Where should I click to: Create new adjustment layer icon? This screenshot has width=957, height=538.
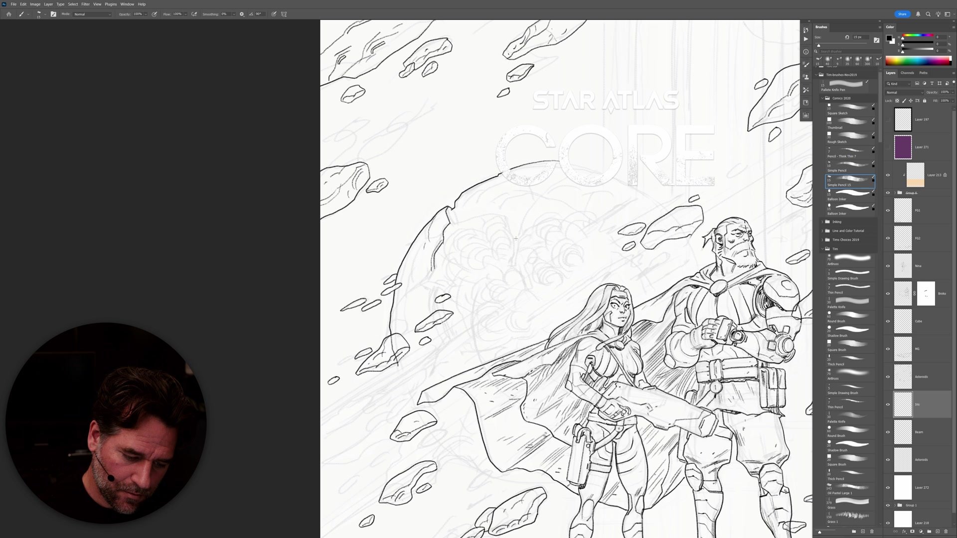coord(921,532)
